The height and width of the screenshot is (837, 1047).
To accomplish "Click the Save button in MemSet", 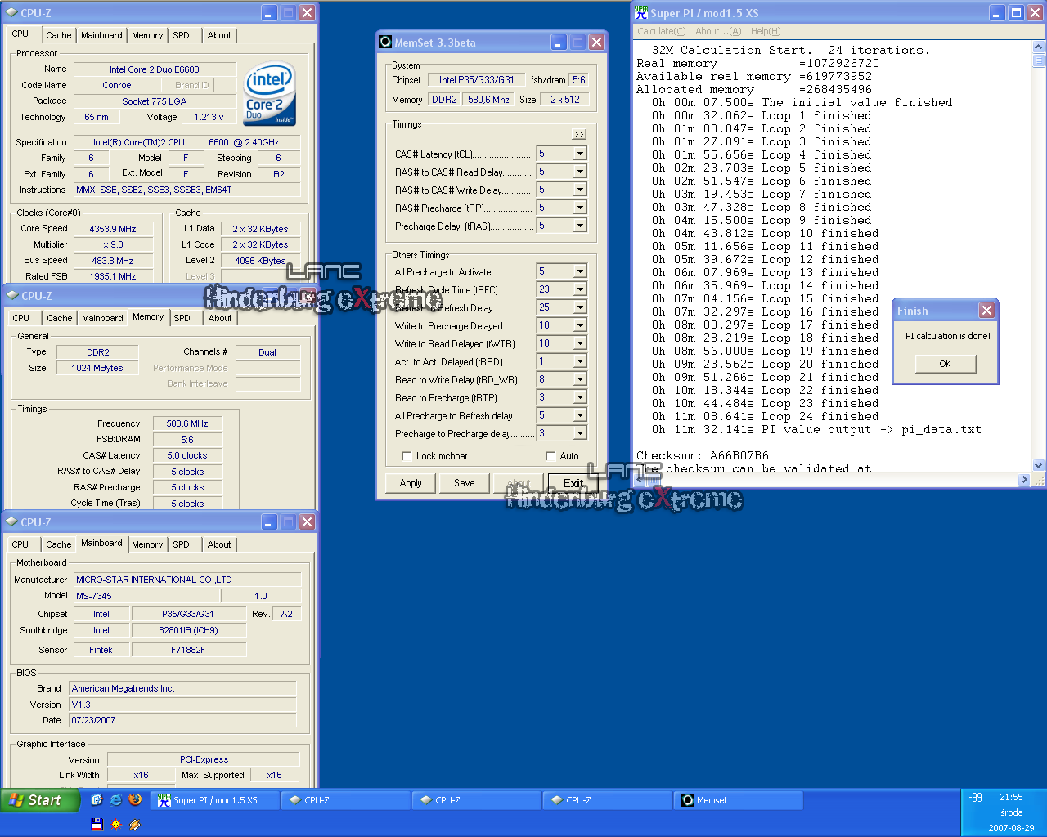I will (465, 483).
